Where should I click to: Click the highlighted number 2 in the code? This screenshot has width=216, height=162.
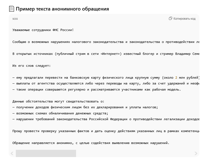[176, 78]
